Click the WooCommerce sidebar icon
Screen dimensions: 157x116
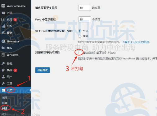click(3, 6)
